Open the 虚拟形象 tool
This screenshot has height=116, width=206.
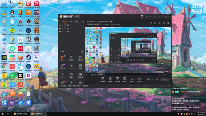coord(62,75)
